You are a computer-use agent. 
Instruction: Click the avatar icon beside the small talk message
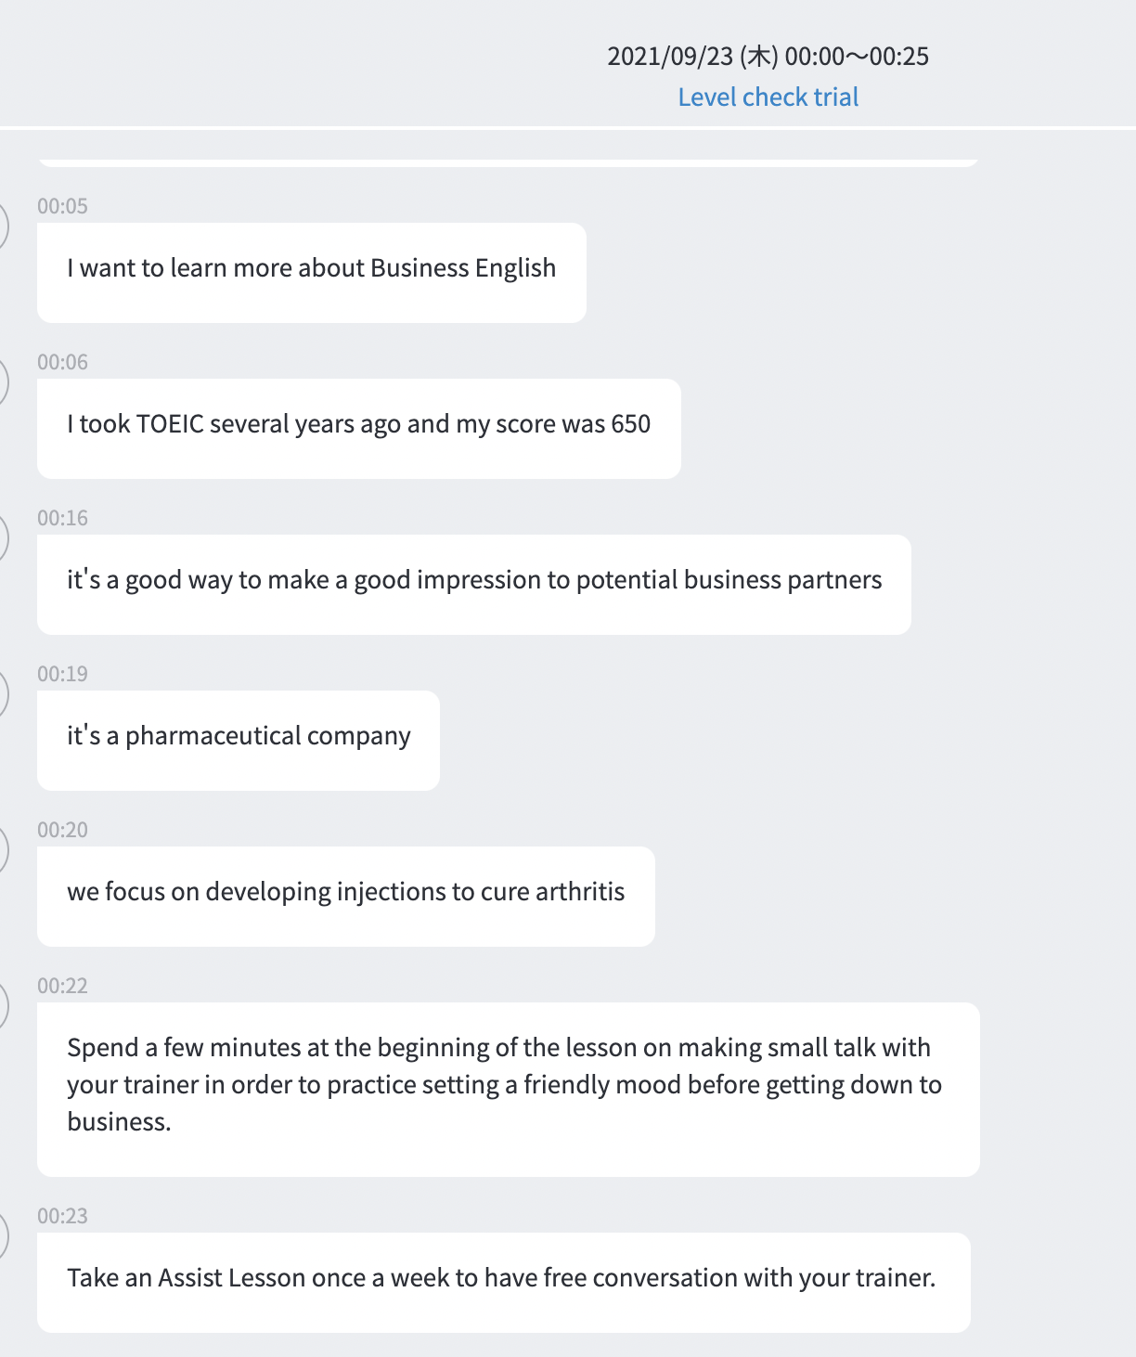tap(3, 1006)
